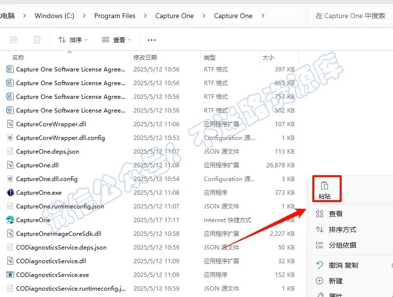Image resolution: width=393 pixels, height=297 pixels.
Task: Select CaptureOneImageCoreSdk.dll file name
Action: coord(59,233)
